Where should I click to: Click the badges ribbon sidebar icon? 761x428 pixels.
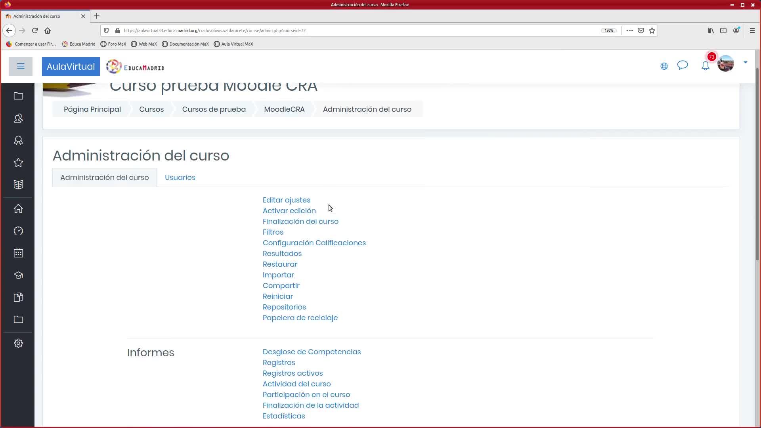point(18,141)
